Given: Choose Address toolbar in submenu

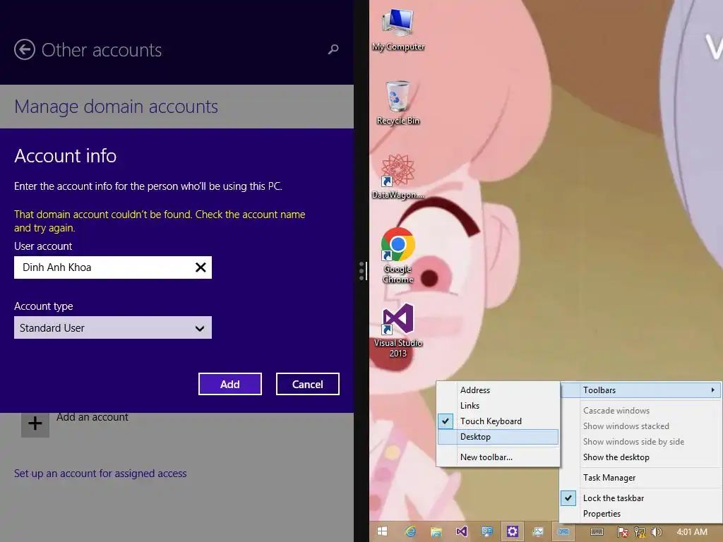Looking at the screenshot, I should click(x=498, y=390).
